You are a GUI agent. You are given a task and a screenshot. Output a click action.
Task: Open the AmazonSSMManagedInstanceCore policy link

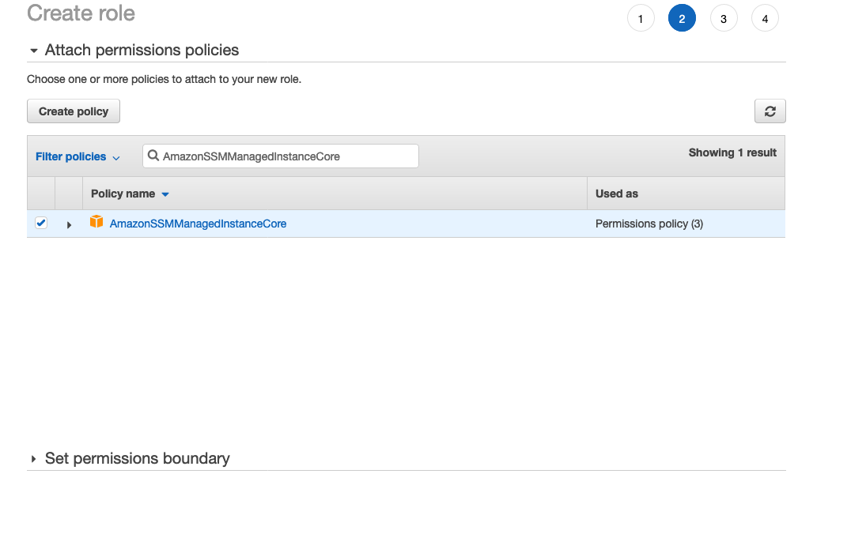(198, 224)
